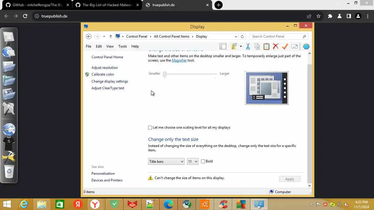374x210 pixels.
Task: Click the clipboard Paste toolbar icon
Action: click(266, 46)
